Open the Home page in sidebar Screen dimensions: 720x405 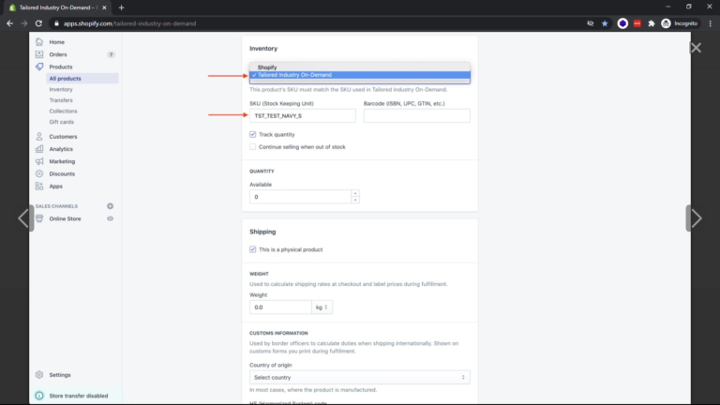(56, 42)
